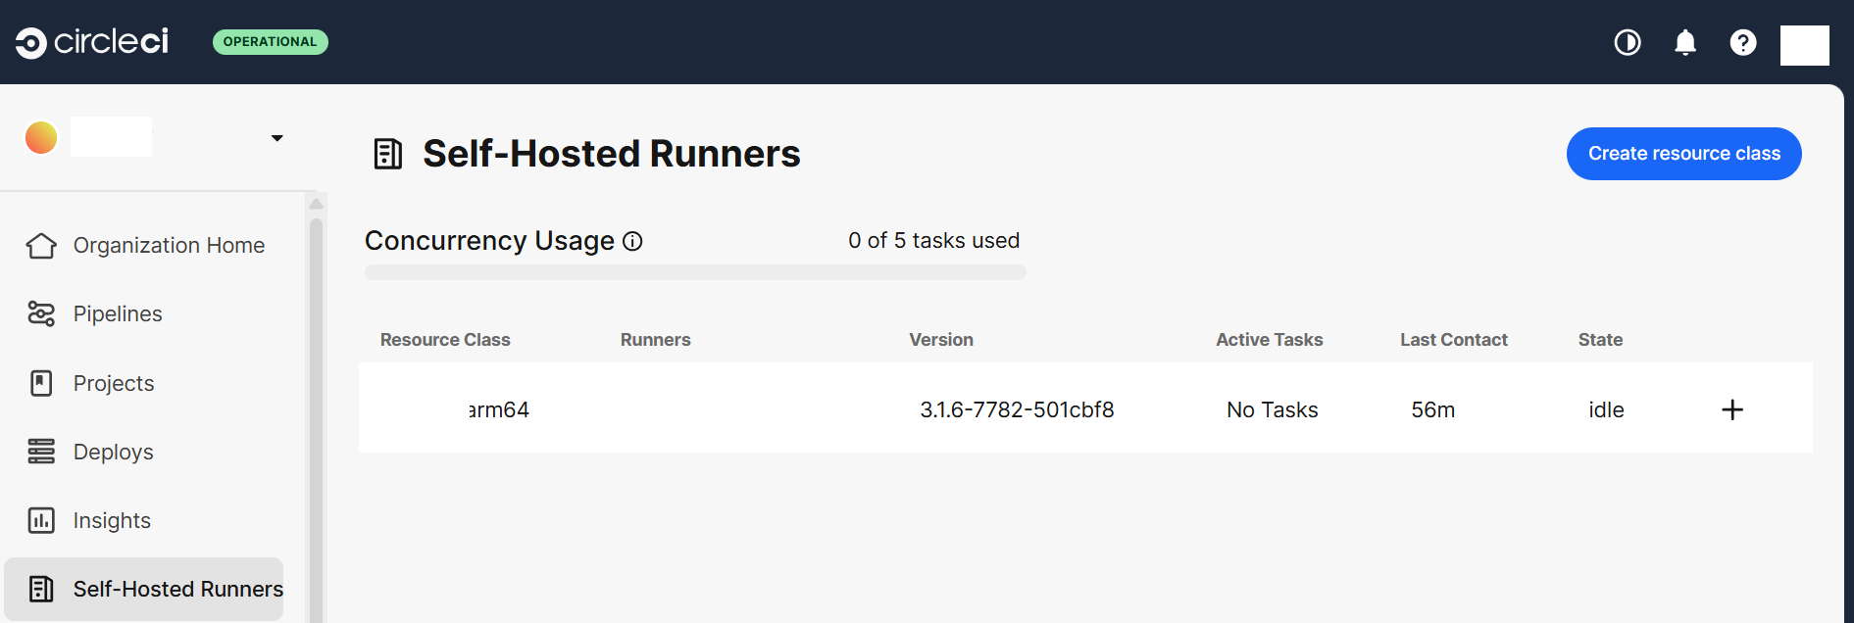This screenshot has width=1854, height=623.
Task: Click the arm64 resource class cell
Action: (499, 409)
